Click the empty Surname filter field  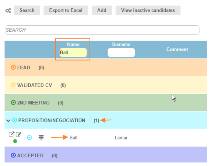121,52
